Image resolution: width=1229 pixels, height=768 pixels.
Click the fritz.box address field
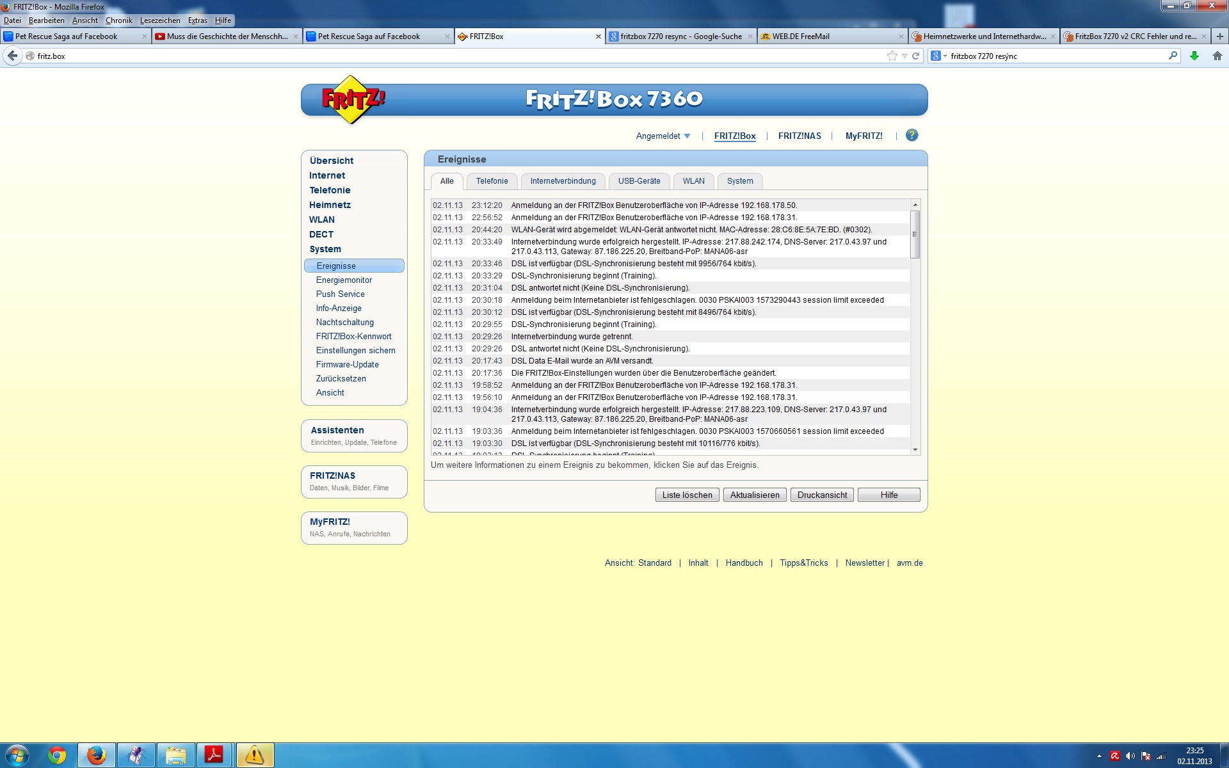448,56
